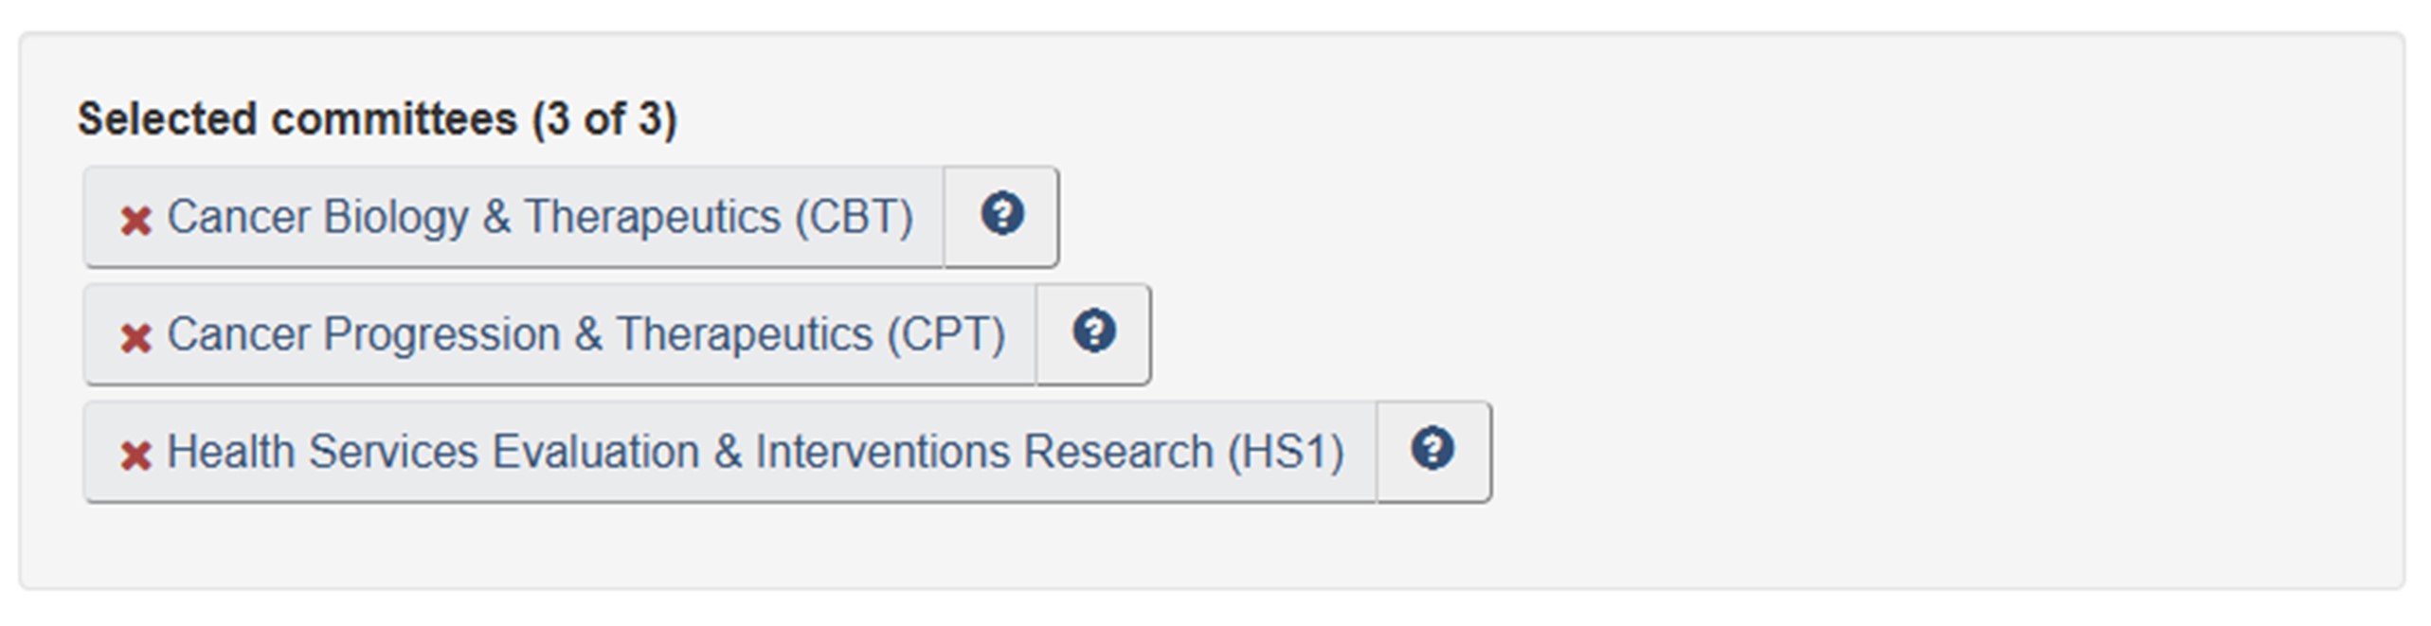Remove Cancer Biology & Therapeutics with red X
2431x626 pixels.
tap(135, 221)
